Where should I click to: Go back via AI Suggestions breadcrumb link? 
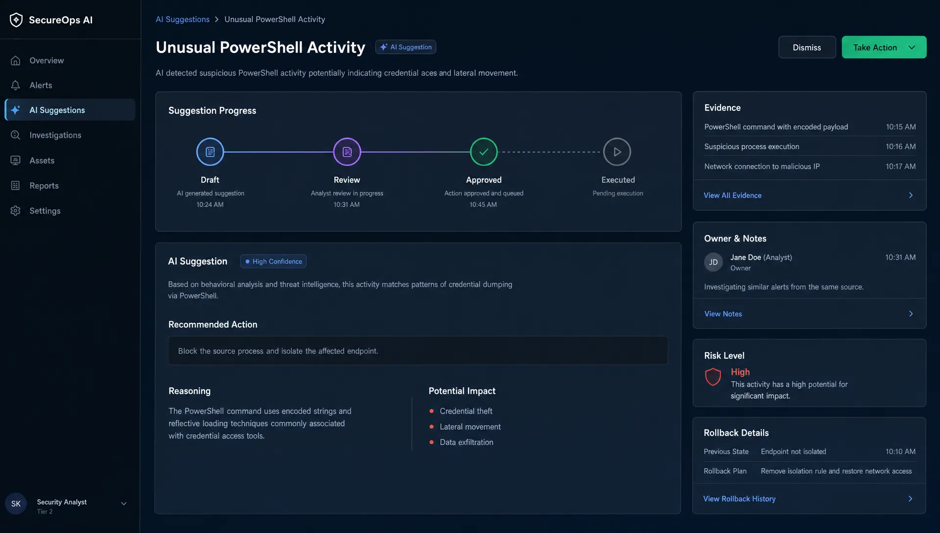pos(183,20)
